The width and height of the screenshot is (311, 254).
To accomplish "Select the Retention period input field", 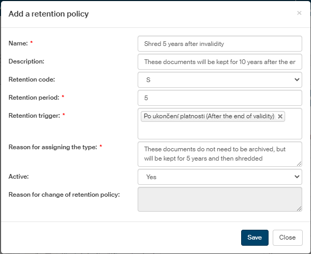I will click(x=220, y=98).
